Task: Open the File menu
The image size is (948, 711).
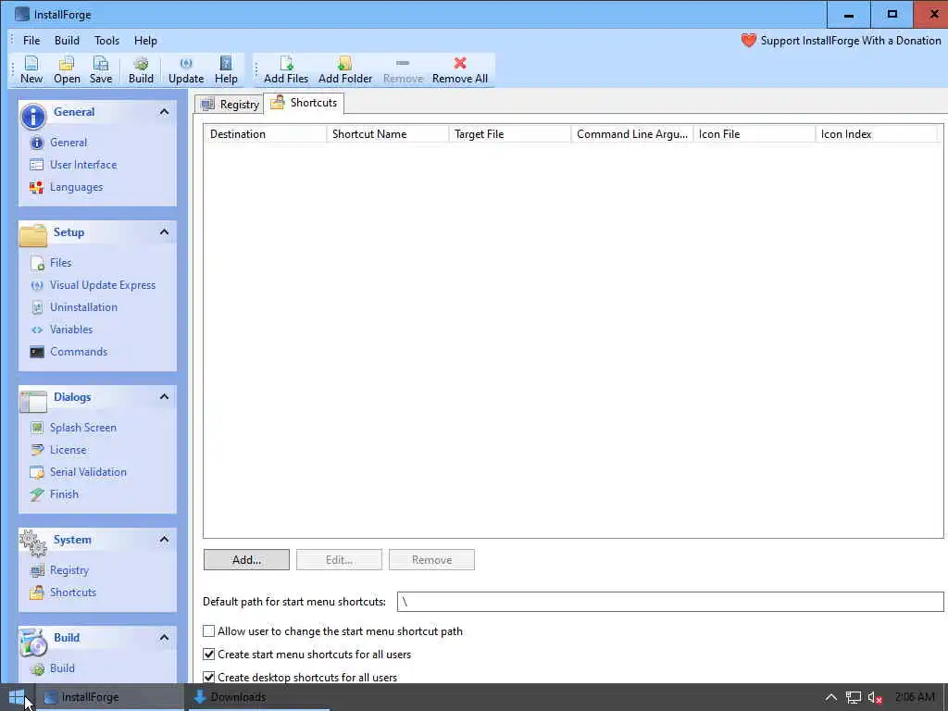Action: [x=31, y=41]
